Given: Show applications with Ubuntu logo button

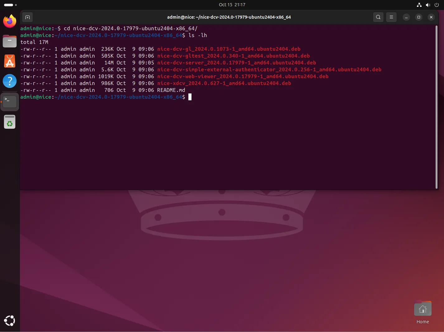Looking at the screenshot, I should (10, 320).
